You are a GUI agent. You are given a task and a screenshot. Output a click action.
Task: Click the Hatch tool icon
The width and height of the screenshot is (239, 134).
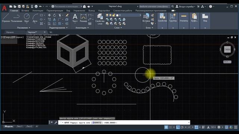click(41, 23)
